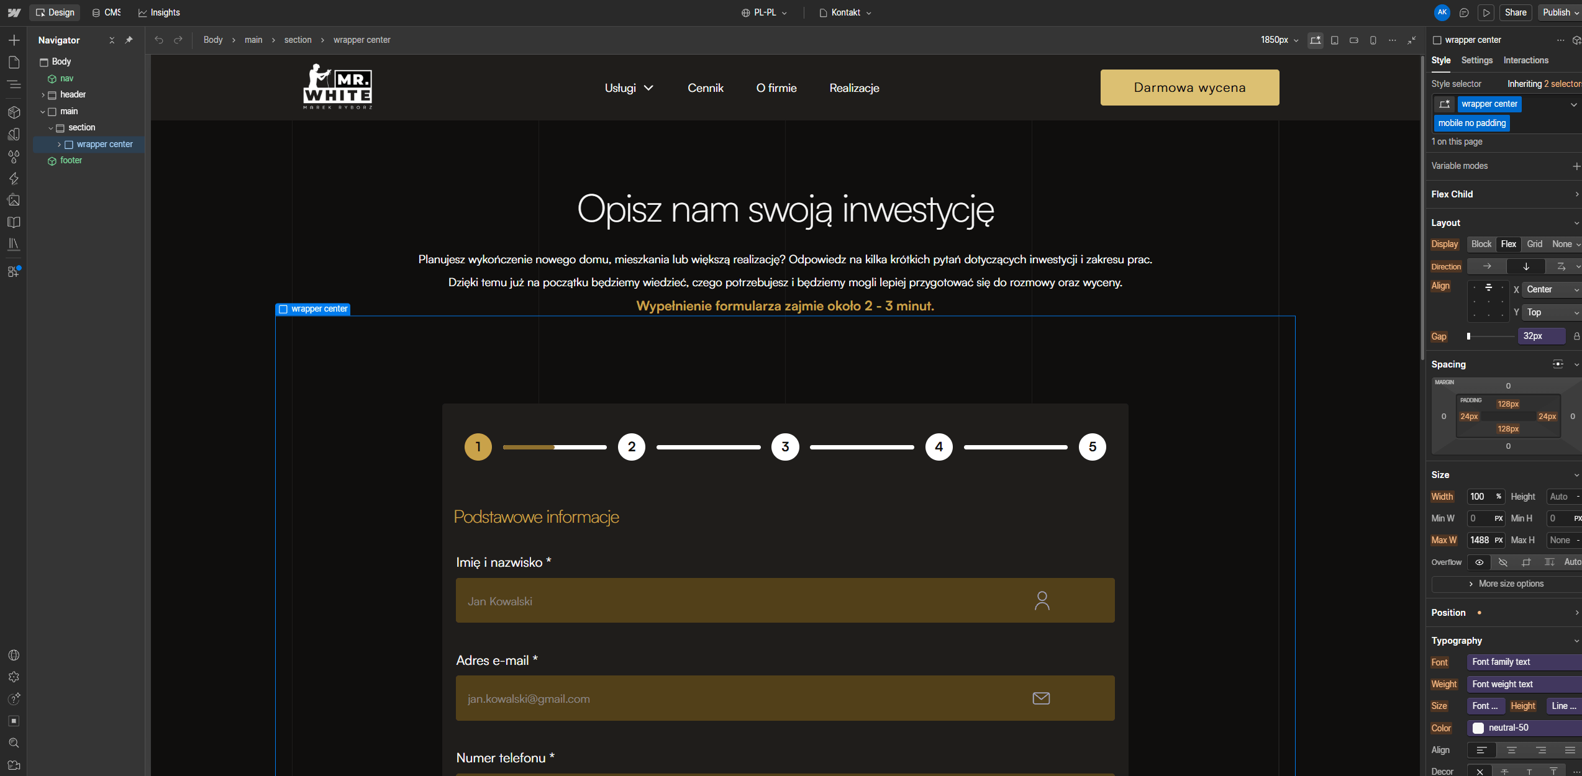
Task: Click the Redo arrow
Action: 178,40
